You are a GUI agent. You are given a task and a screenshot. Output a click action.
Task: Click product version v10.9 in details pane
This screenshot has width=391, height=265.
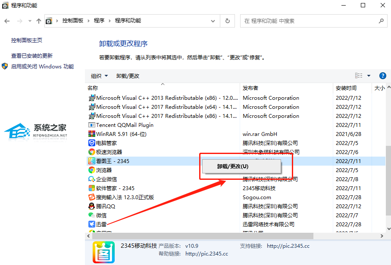[x=191, y=246]
